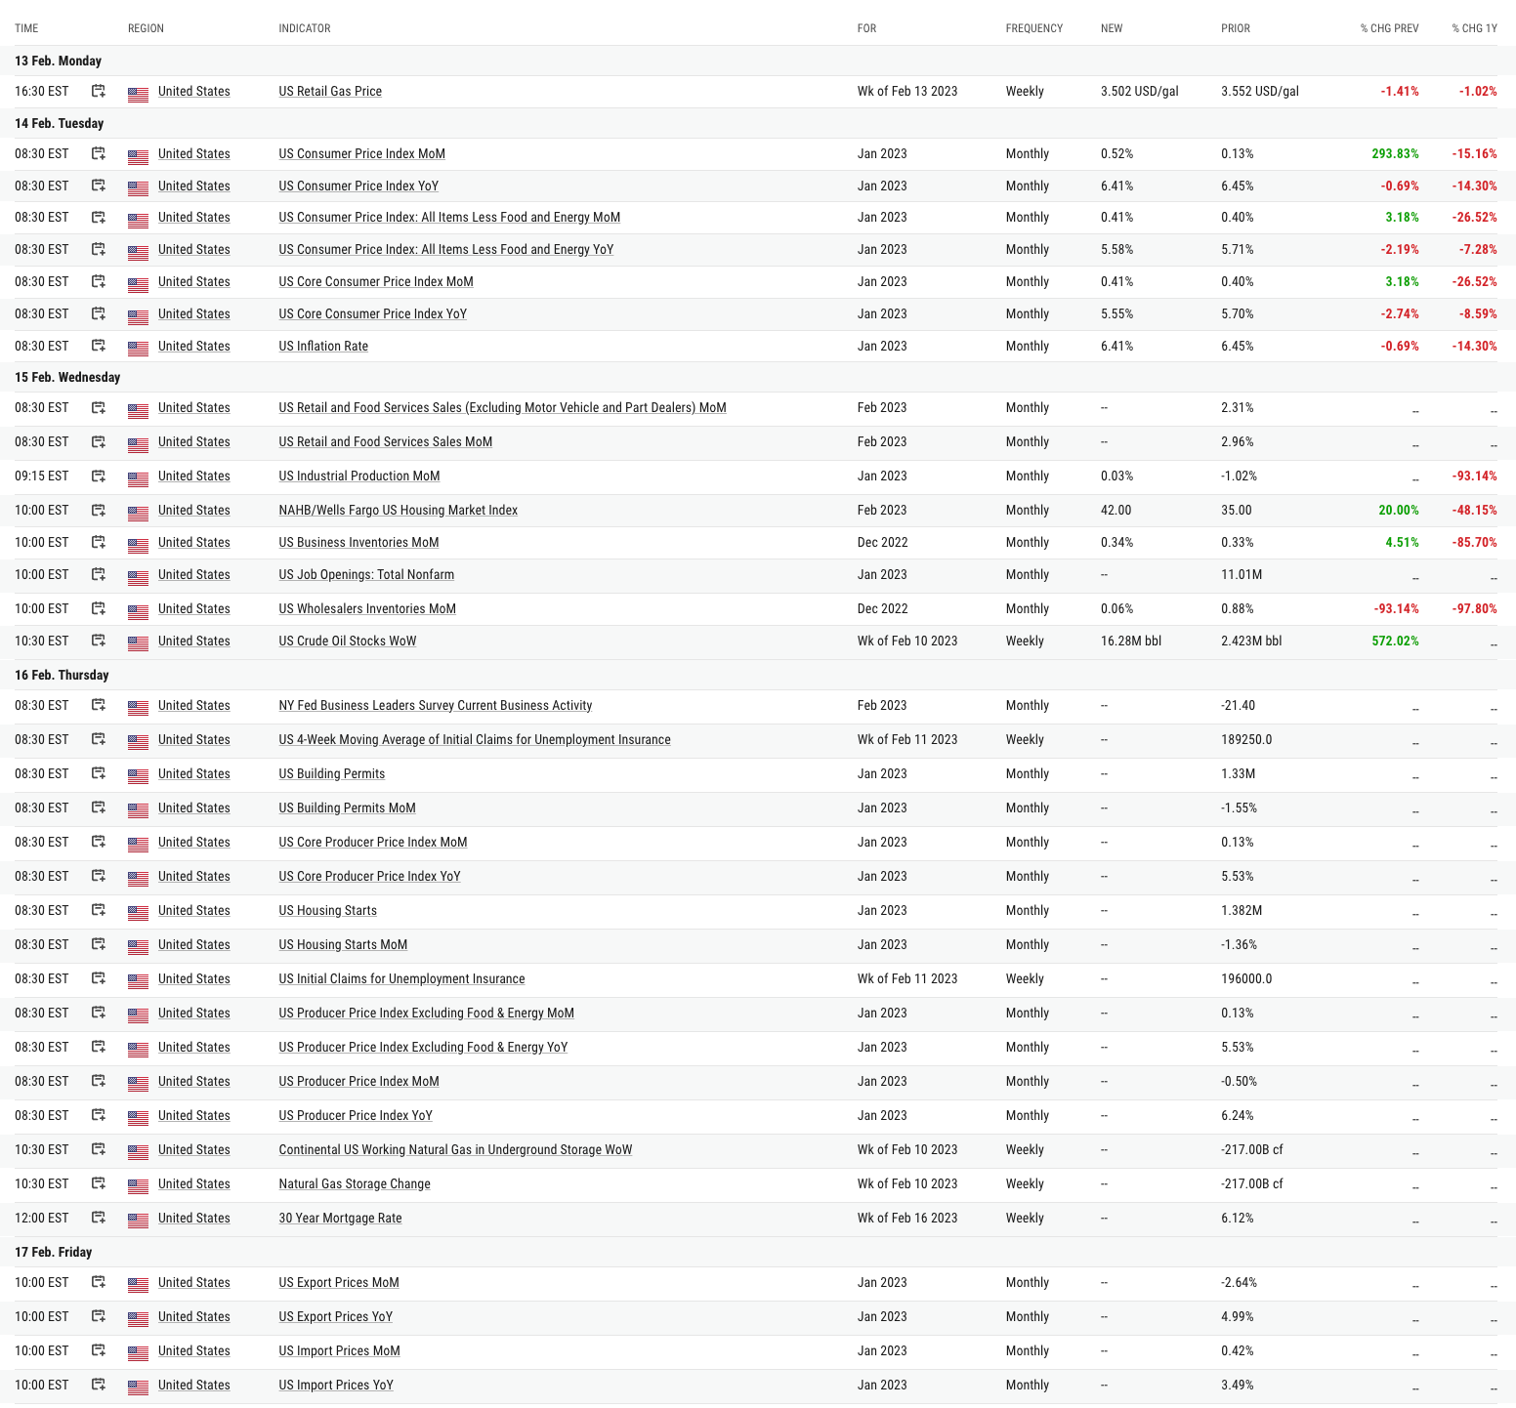Click 11.01M prior value for Job Openings
1516x1408 pixels.
point(1242,574)
